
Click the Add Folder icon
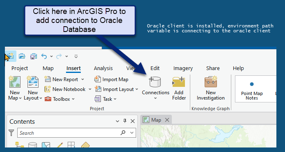[x=179, y=82]
